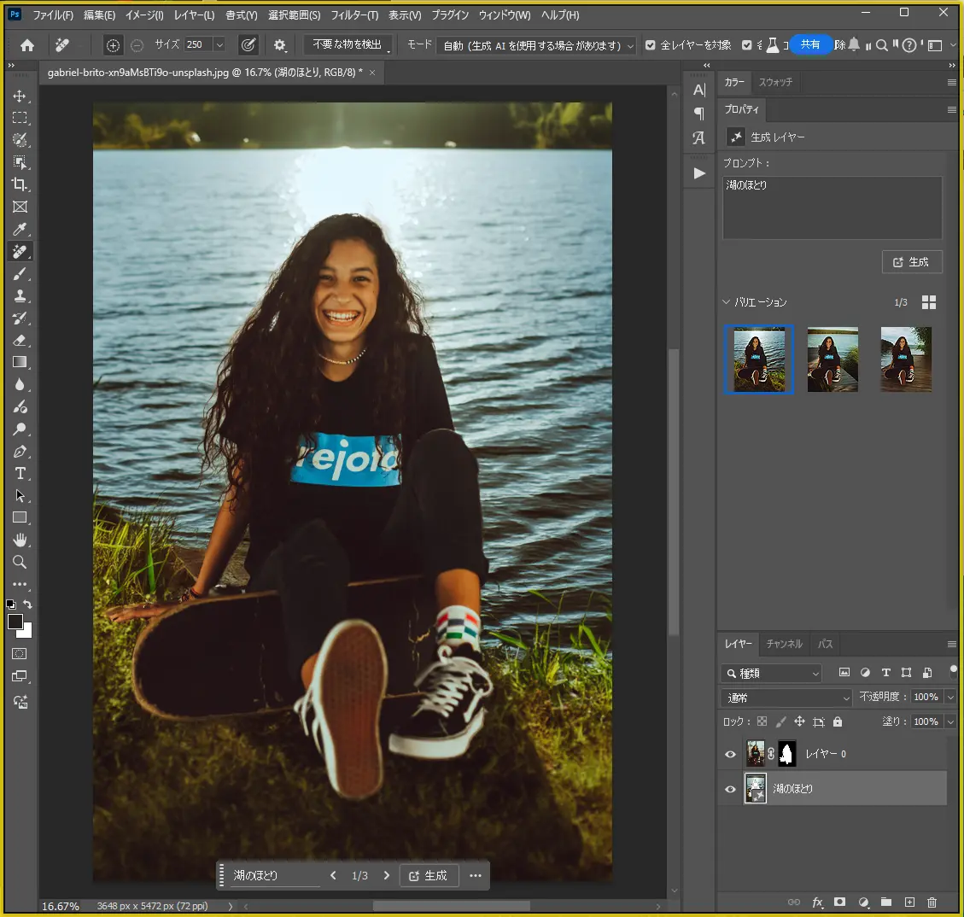Screen dimensions: 964x917
Task: Open the 種類 layer filter dropdown
Action: tap(771, 674)
